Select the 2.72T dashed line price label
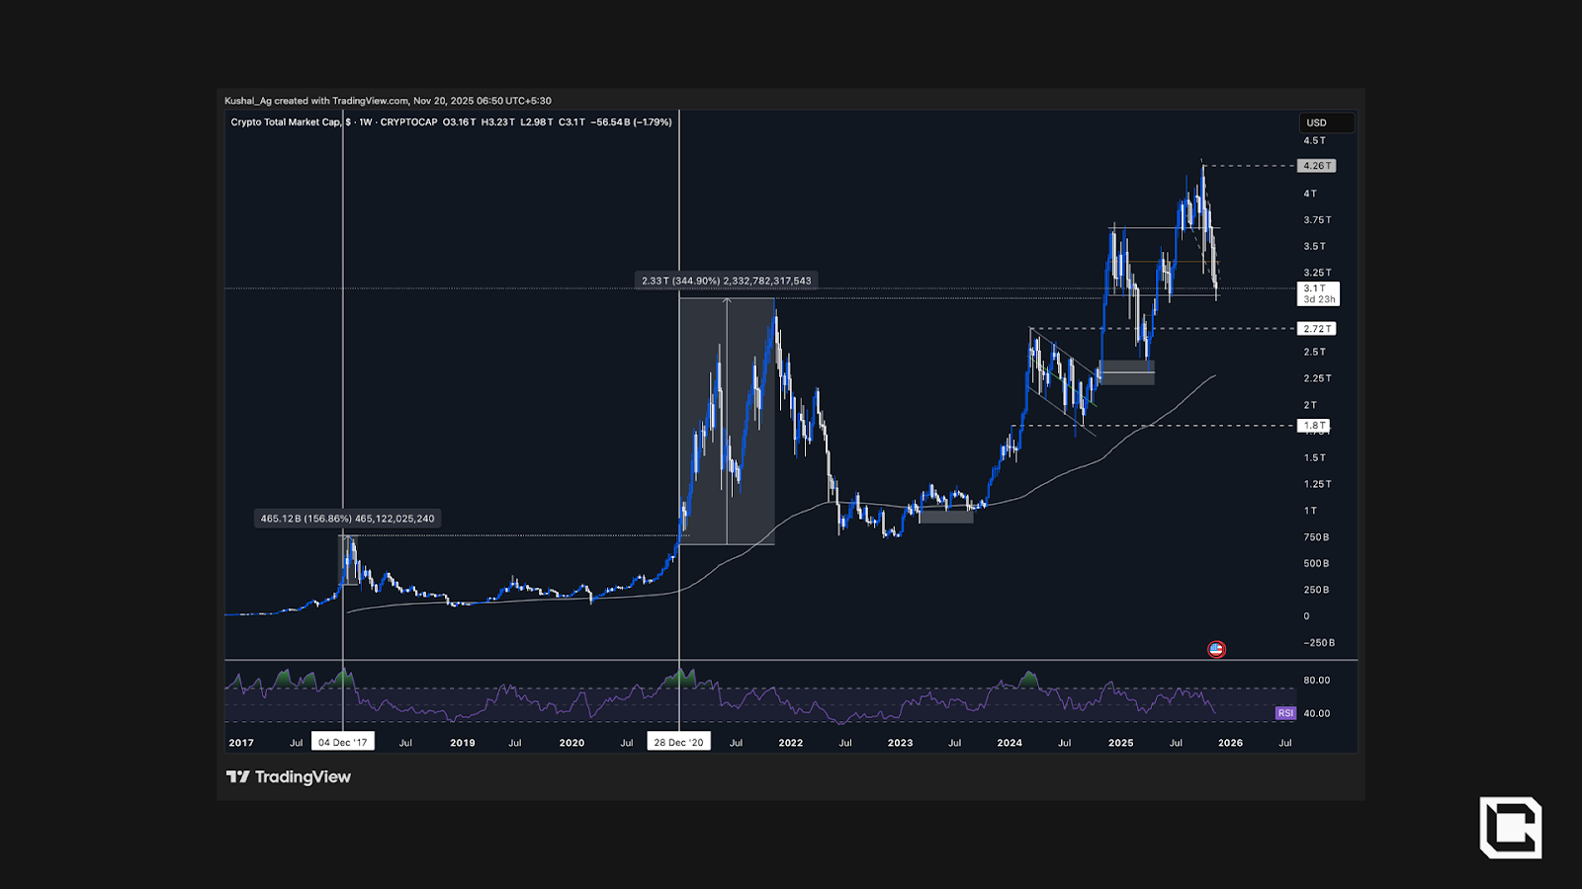This screenshot has height=889, width=1582. (x=1317, y=329)
